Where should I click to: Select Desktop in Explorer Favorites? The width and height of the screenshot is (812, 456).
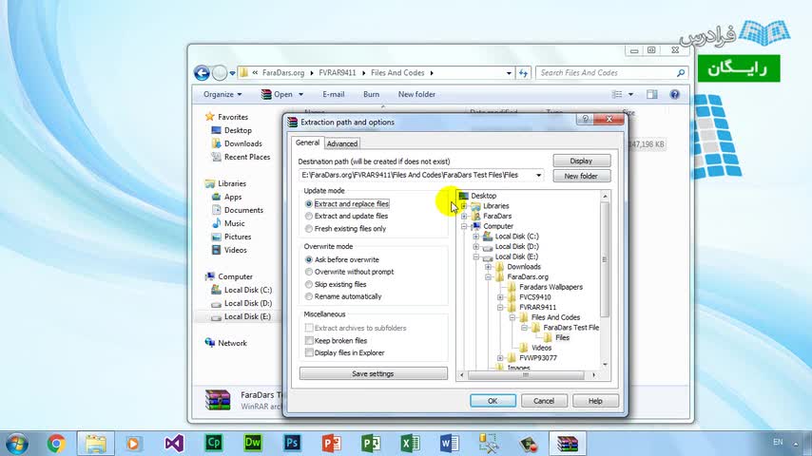pyautogui.click(x=238, y=130)
